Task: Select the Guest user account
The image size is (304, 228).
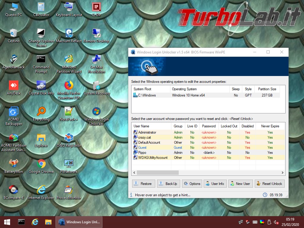Action: [x=208, y=147]
